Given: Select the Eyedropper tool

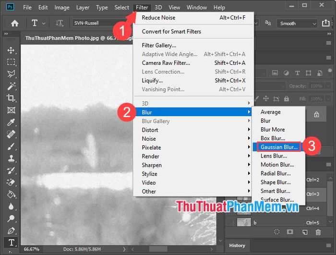Looking at the screenshot, I should click(11, 122).
